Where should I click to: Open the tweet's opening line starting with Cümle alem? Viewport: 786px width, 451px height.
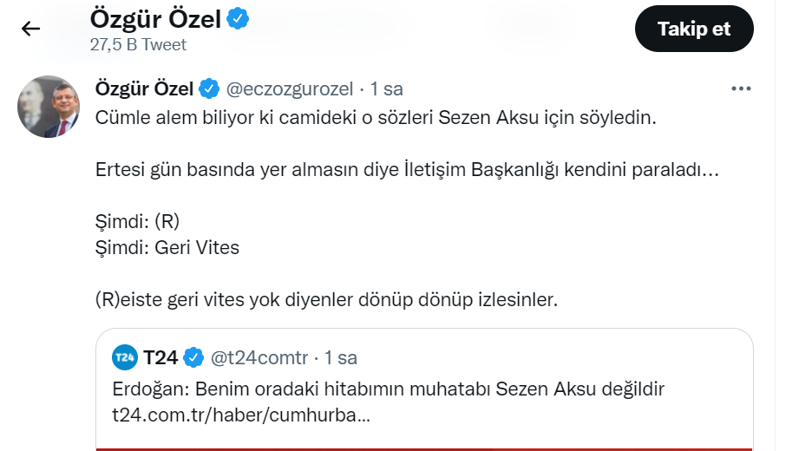point(377,118)
